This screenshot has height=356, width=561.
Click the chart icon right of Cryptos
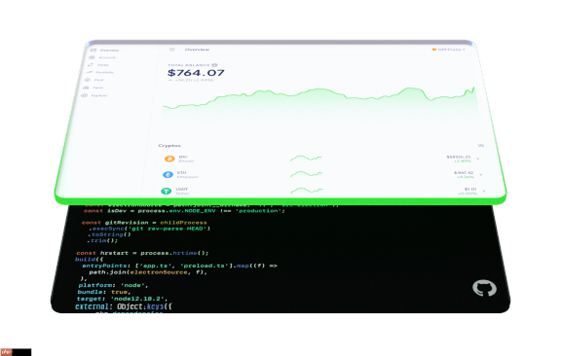[x=481, y=146]
